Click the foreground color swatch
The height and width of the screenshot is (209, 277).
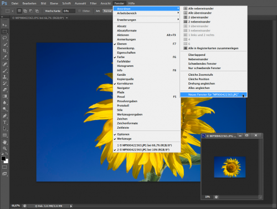pyautogui.click(x=3, y=159)
